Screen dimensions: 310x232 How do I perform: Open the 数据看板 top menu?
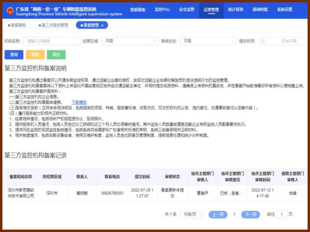[138, 10]
